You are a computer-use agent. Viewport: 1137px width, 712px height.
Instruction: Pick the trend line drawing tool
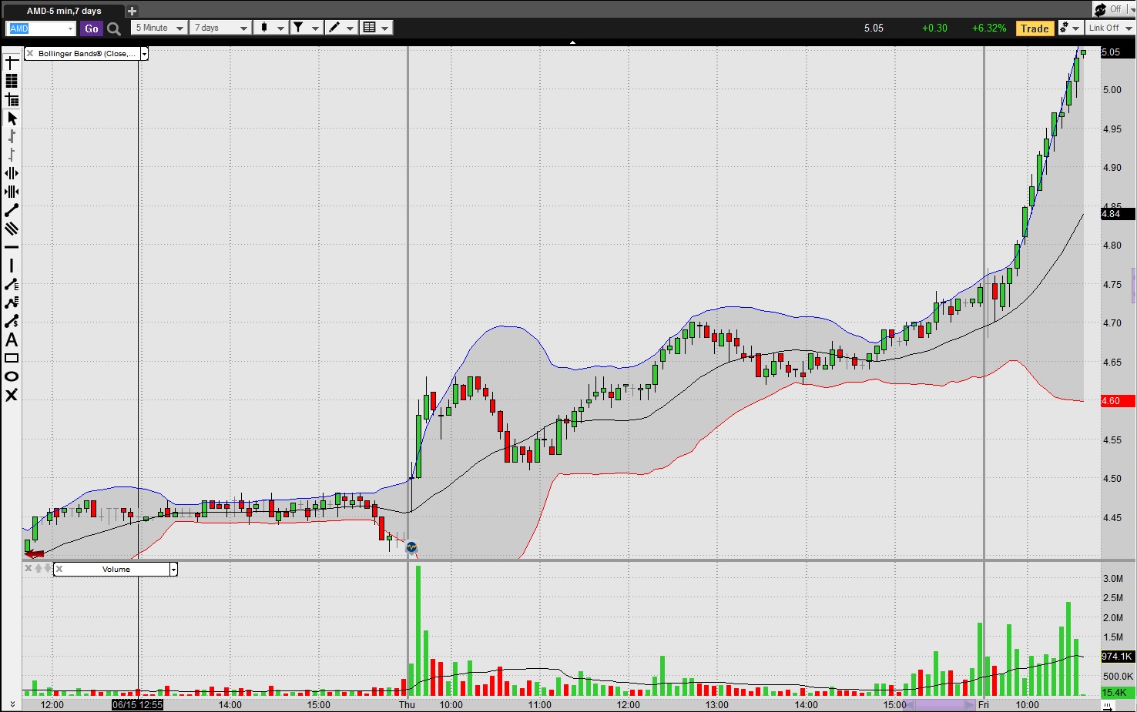pos(12,211)
